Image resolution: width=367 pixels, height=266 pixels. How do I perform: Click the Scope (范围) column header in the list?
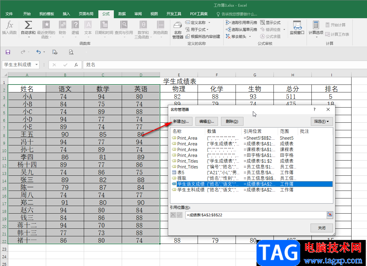pyautogui.click(x=288, y=131)
